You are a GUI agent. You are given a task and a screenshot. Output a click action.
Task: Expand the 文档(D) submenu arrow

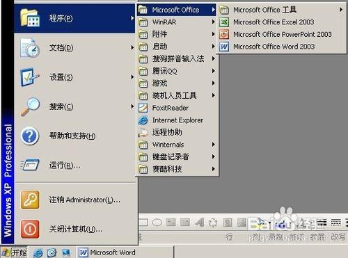[132, 47]
